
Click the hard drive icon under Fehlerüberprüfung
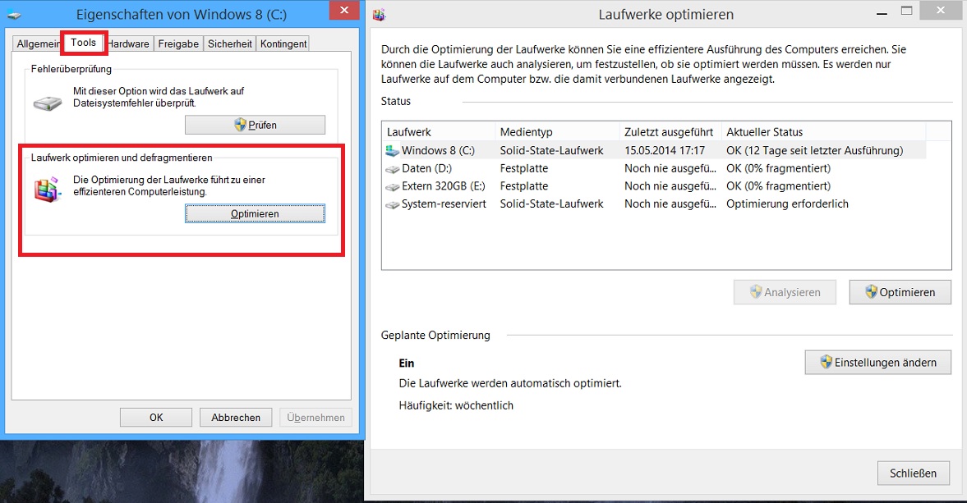[48, 103]
